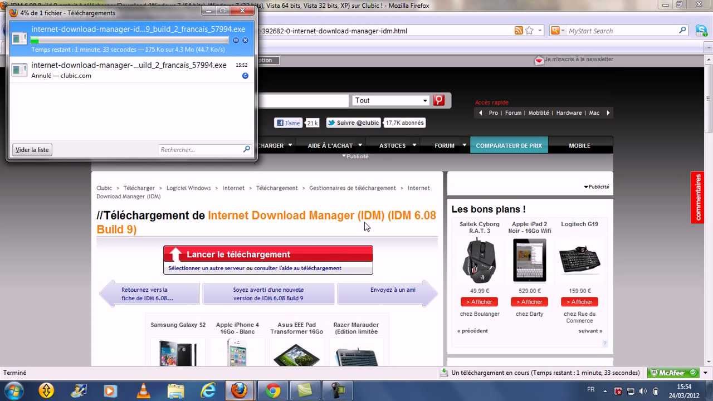Click the MyStart Search input field
Screen dimensions: 713x401
622,31
